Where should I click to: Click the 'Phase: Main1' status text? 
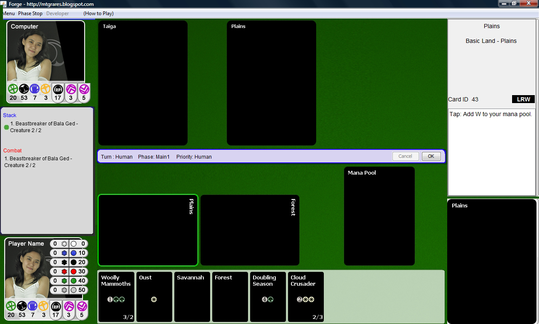154,157
